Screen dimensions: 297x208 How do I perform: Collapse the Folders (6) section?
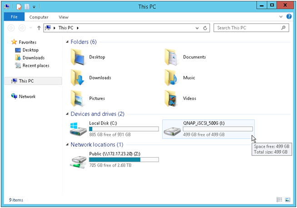point(67,42)
